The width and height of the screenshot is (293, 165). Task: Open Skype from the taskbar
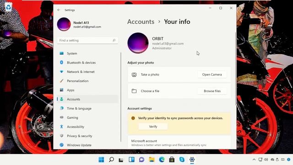pos(182,159)
